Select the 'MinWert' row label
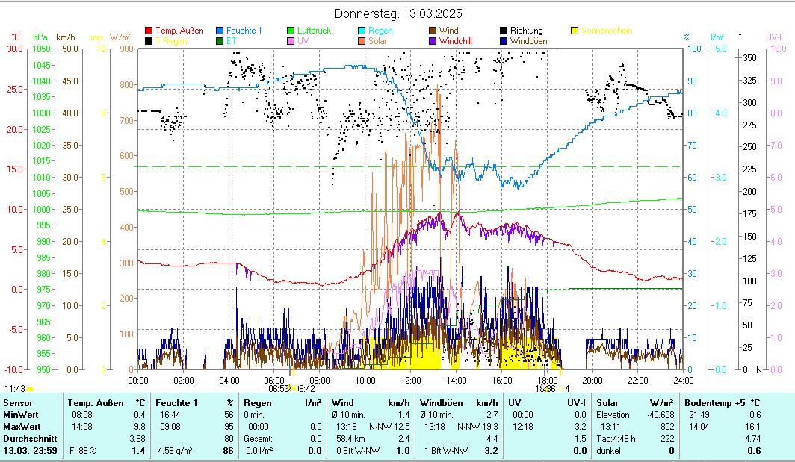795x462 pixels. (x=21, y=415)
